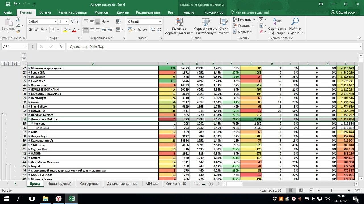
Task: Enable center horizontal text alignment
Action: [x=92, y=30]
